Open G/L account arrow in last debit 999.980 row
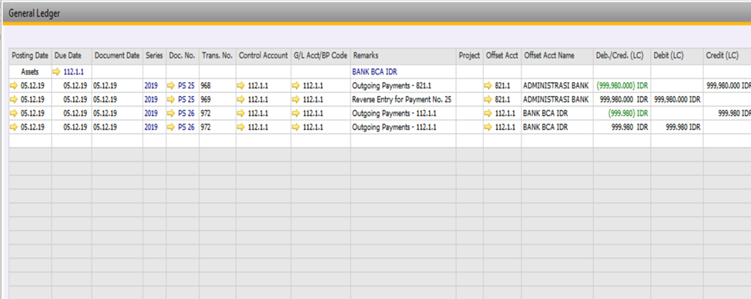Screen dimensions: 751x299 297,128
